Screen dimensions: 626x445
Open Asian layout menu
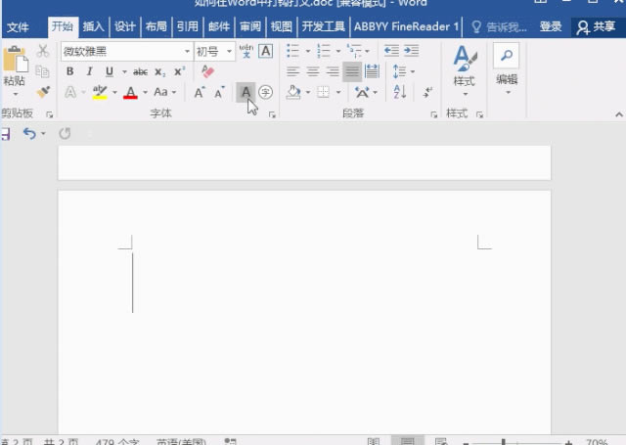(x=366, y=93)
